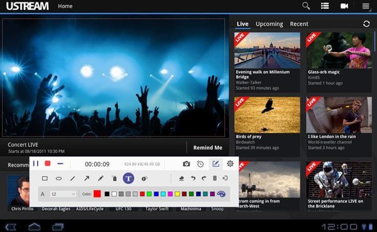Click the USTREAM logo

click(27, 6)
